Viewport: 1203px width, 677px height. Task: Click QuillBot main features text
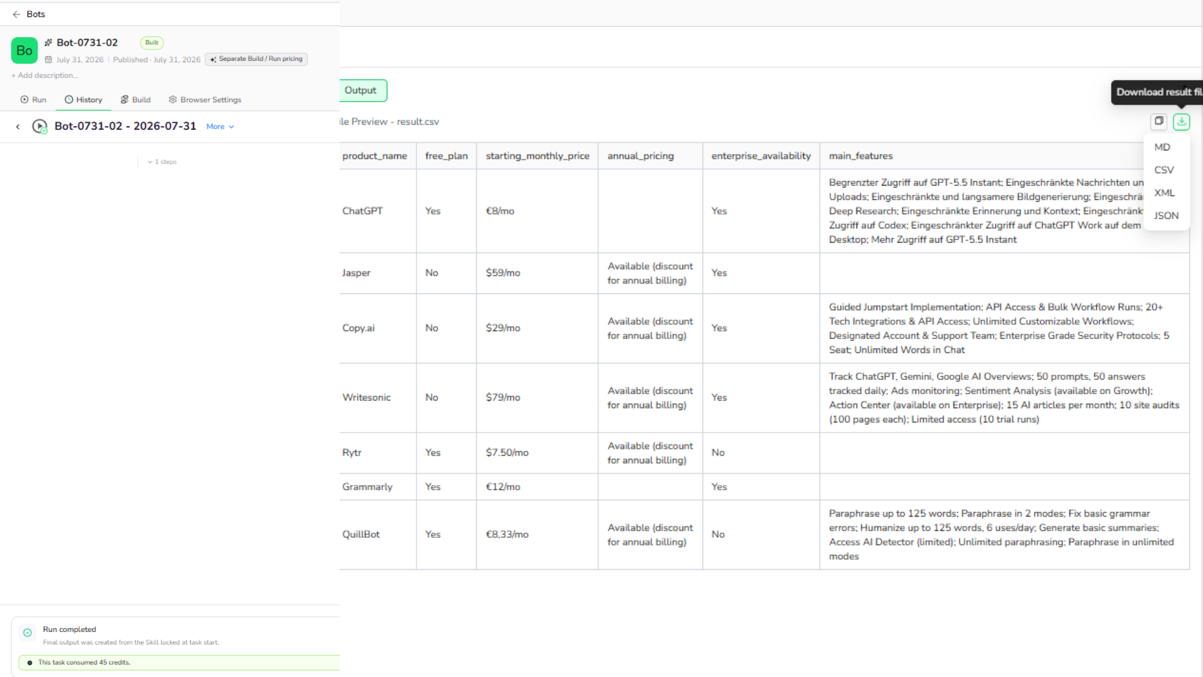1001,535
